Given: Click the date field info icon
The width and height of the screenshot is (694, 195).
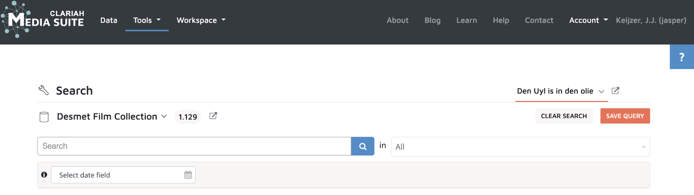Looking at the screenshot, I should pos(44,174).
